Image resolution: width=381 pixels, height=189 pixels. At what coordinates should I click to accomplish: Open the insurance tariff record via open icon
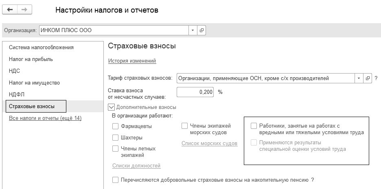tap(368, 78)
